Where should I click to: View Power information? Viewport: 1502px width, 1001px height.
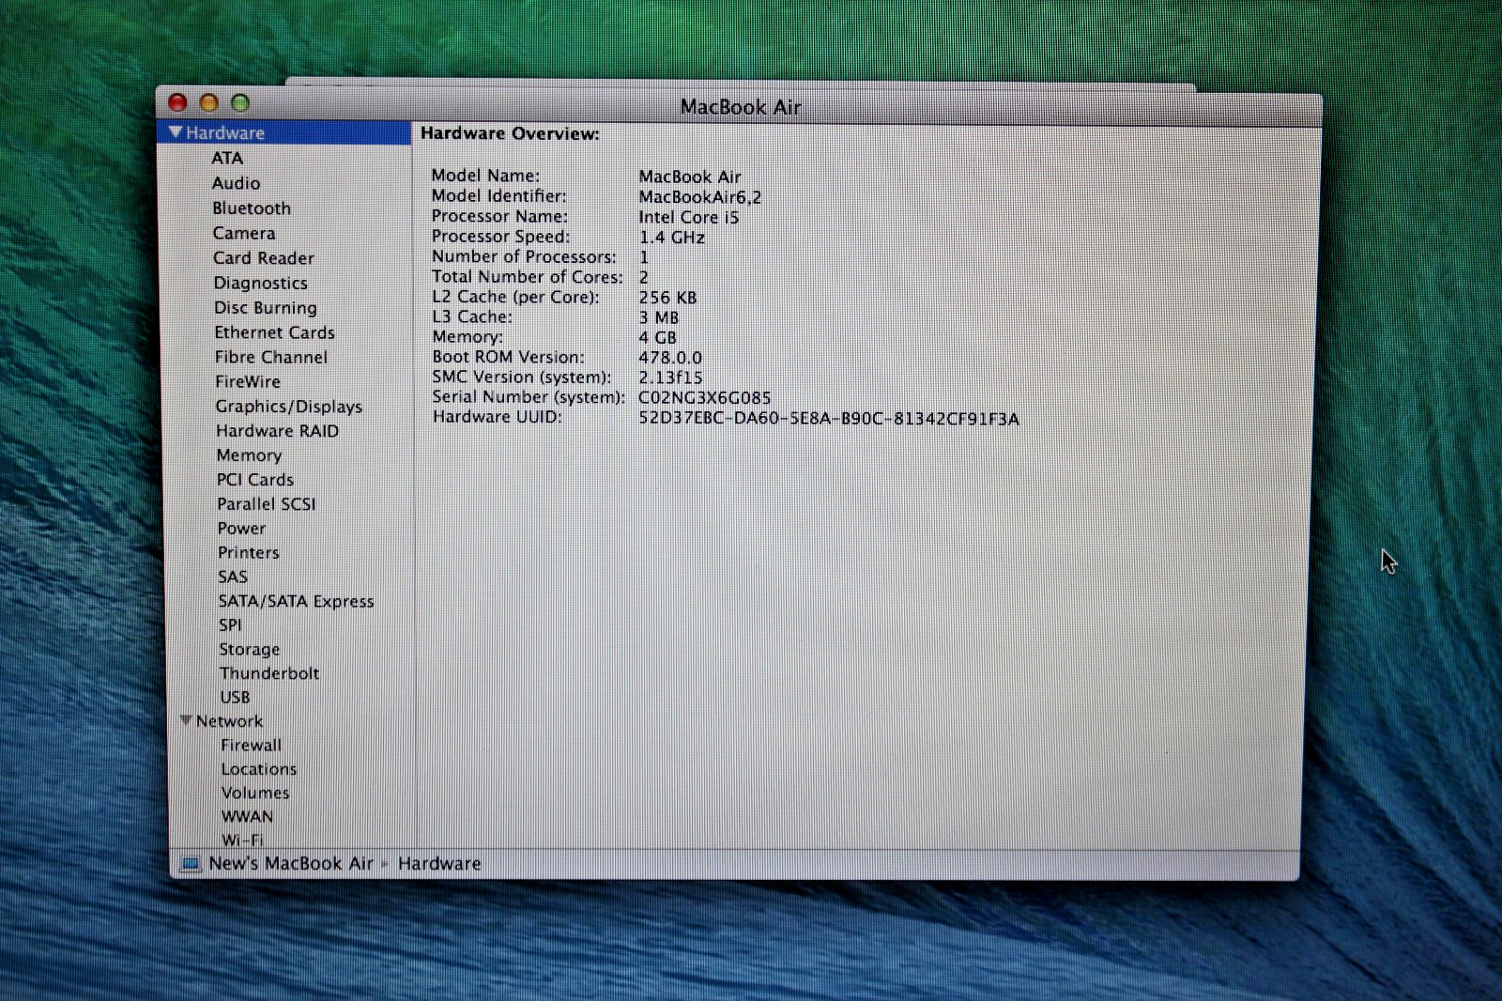click(241, 528)
